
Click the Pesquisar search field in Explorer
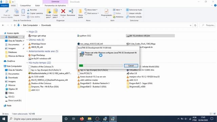coord(208,25)
